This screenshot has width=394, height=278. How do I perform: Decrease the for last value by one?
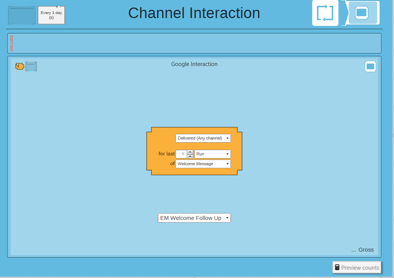pyautogui.click(x=190, y=156)
